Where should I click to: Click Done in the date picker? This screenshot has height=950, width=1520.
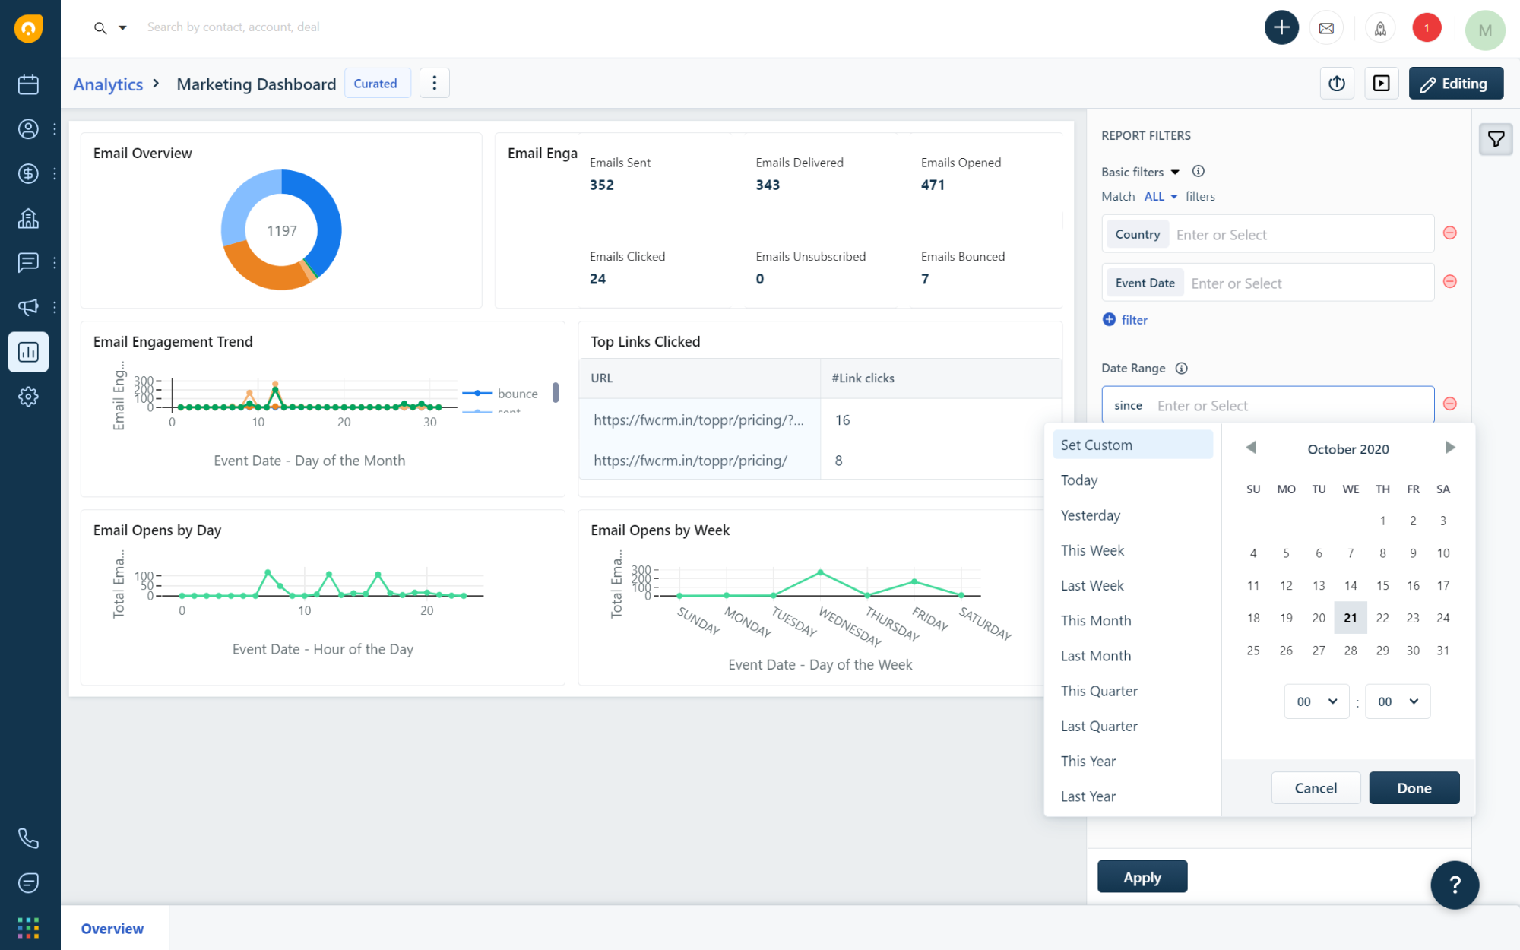1414,788
